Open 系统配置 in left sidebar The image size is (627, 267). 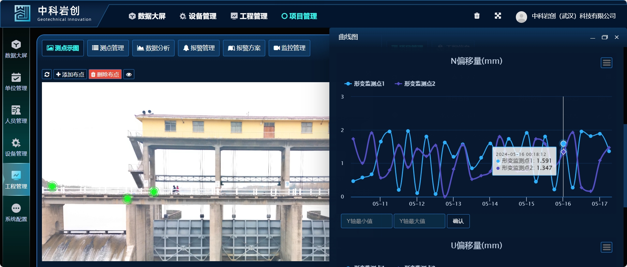[x=16, y=213]
